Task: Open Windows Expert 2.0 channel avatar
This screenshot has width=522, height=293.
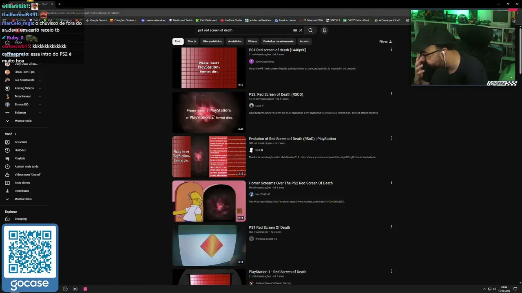Action: tap(251, 239)
